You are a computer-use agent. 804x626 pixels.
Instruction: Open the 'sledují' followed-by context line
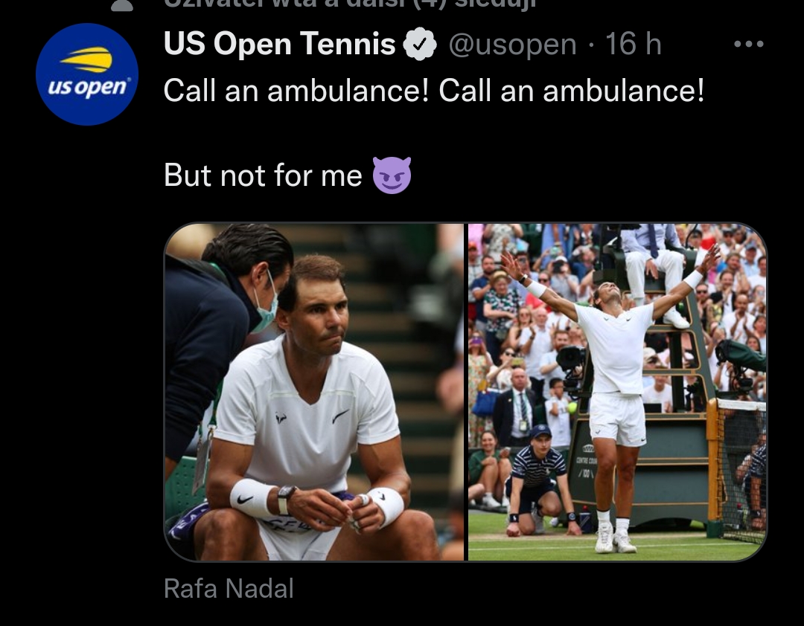(350, 4)
